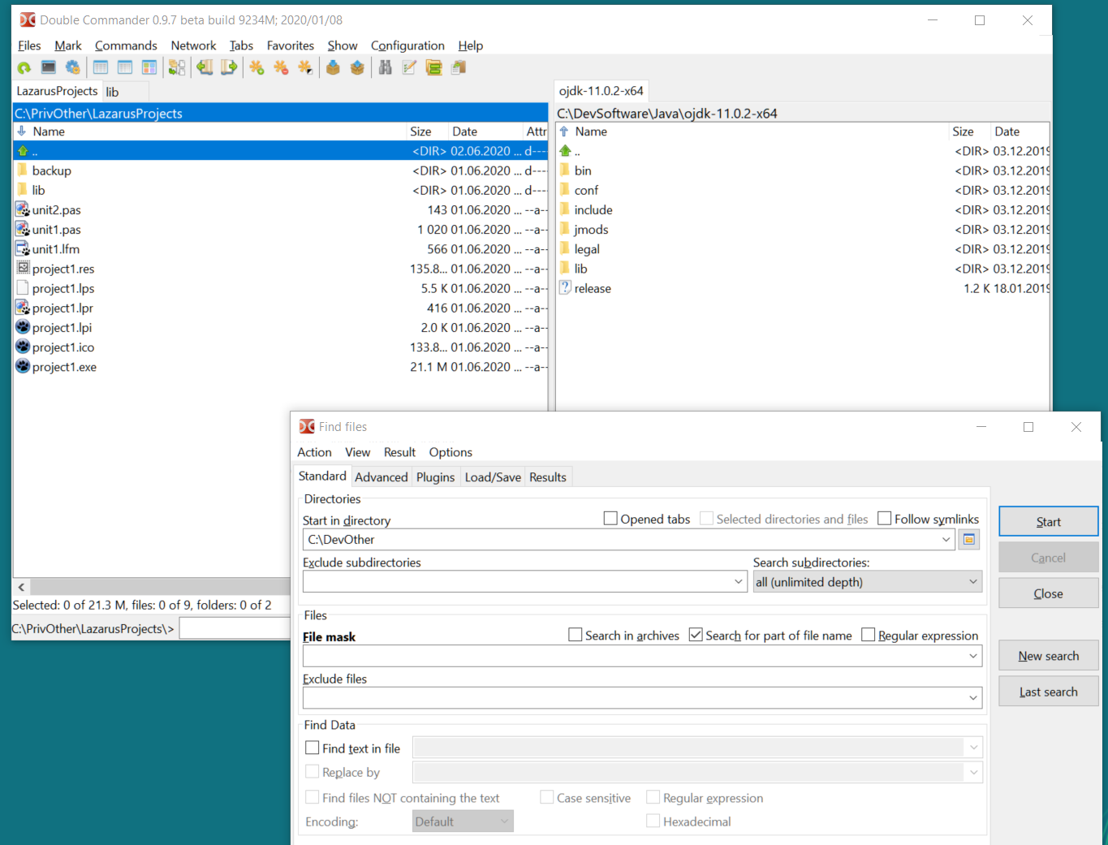Click the Close button in Find files

point(1048,593)
